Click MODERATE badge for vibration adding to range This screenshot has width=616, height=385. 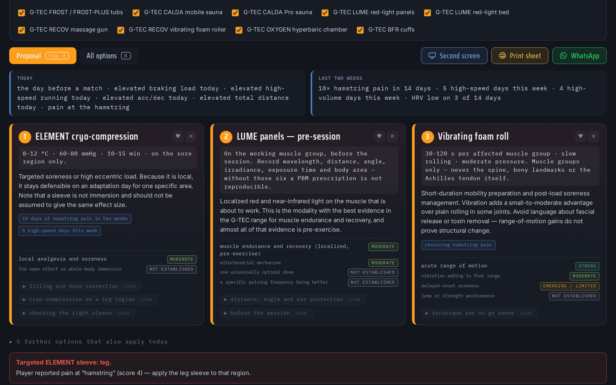pyautogui.click(x=584, y=276)
